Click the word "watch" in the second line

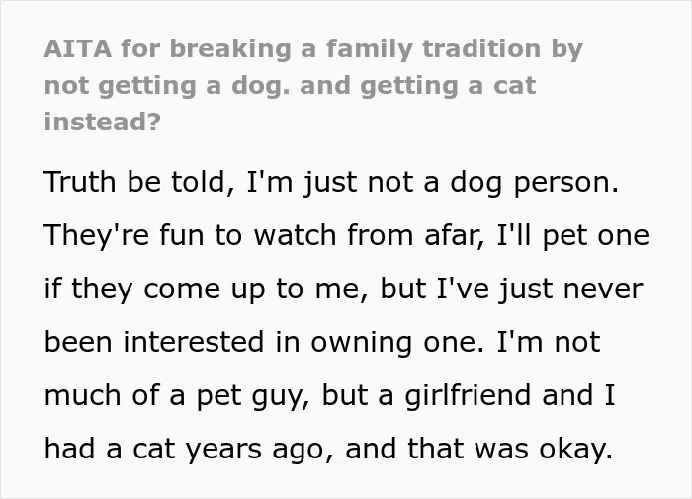click(x=295, y=235)
